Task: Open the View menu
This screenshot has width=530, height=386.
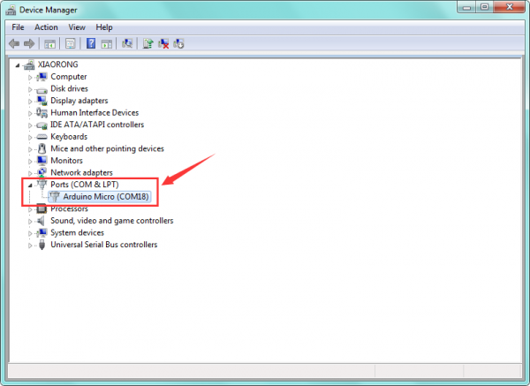Action: click(77, 27)
